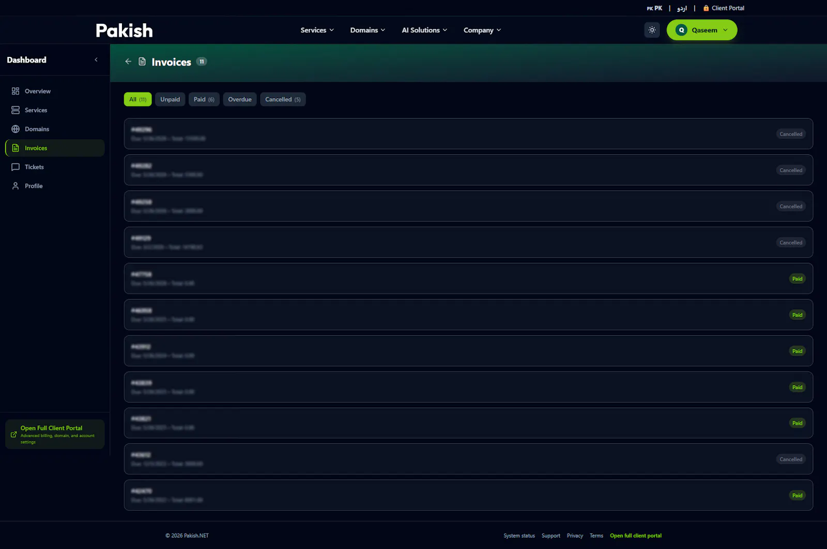Click the Overview grid icon
827x549 pixels.
pos(16,91)
